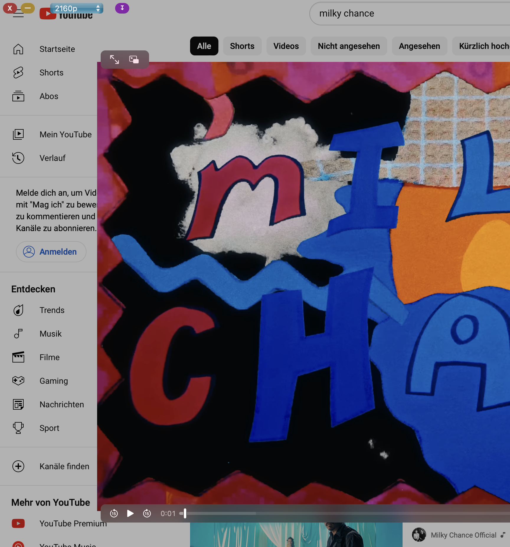Select the Videos filter chip
The image size is (510, 547).
pos(286,46)
